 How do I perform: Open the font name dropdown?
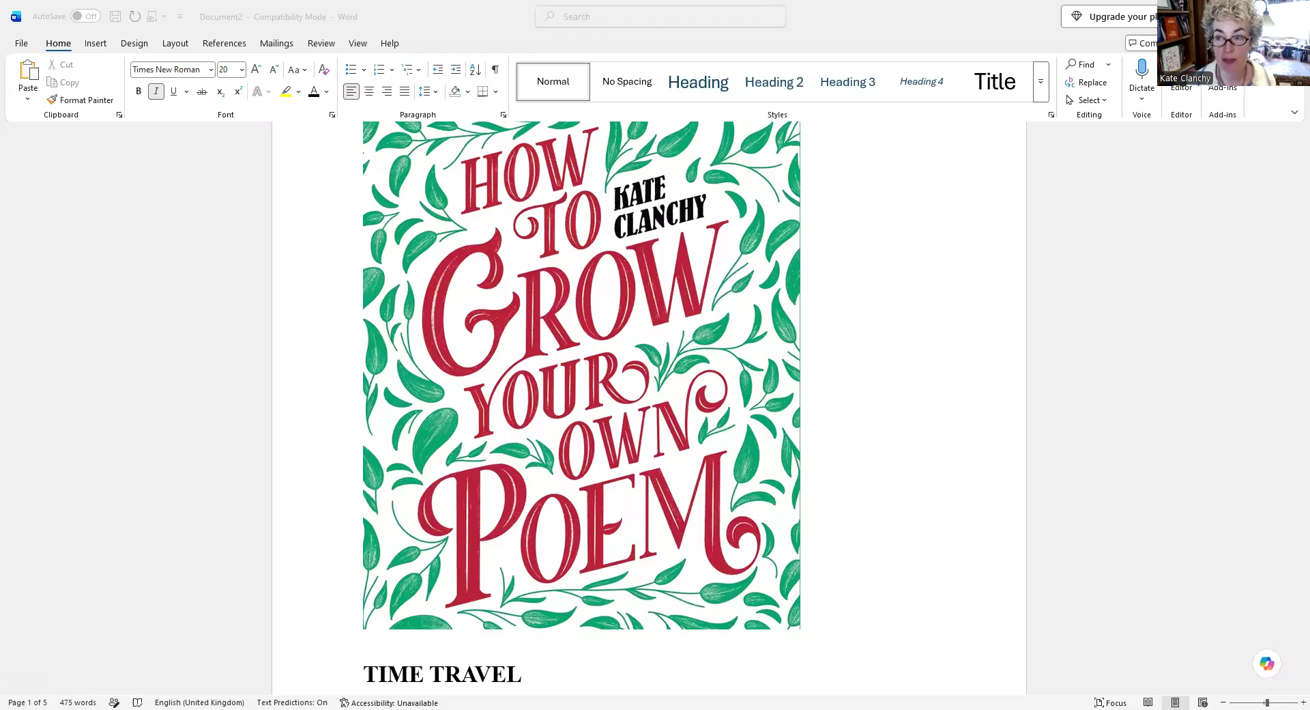coord(211,70)
